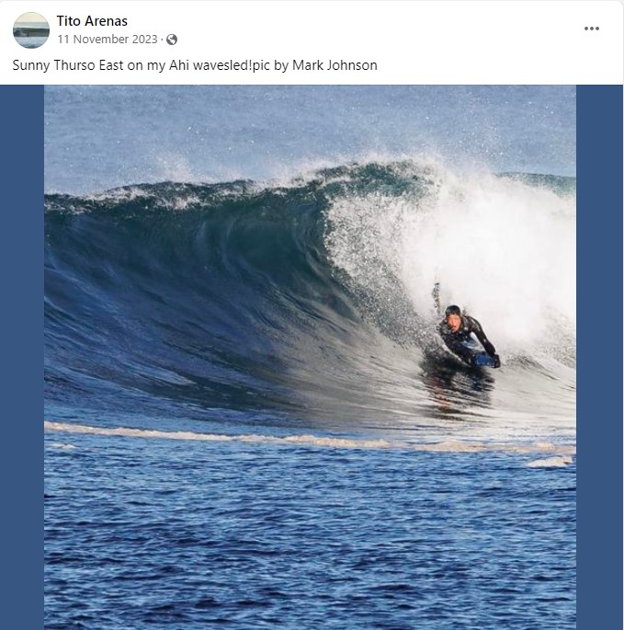Screen dimensions: 624x630
Task: Click the surfer's black hooded head
Action: coord(453,312)
